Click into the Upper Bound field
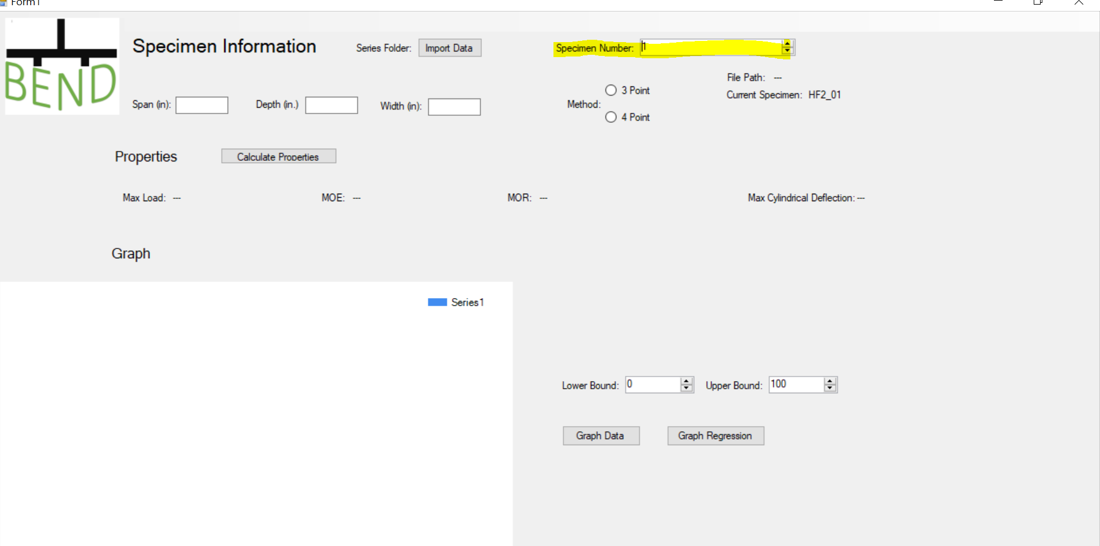 coord(797,385)
